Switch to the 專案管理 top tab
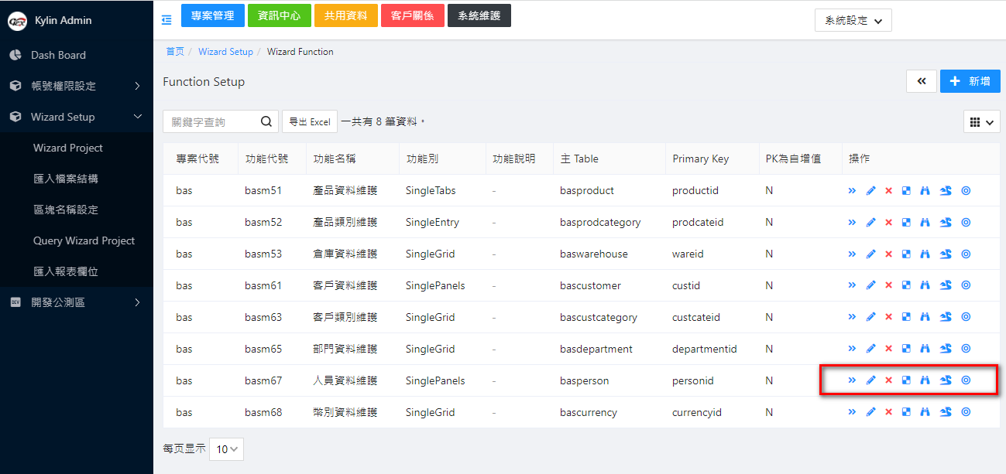Screen dimensions: 1006x474 point(212,15)
